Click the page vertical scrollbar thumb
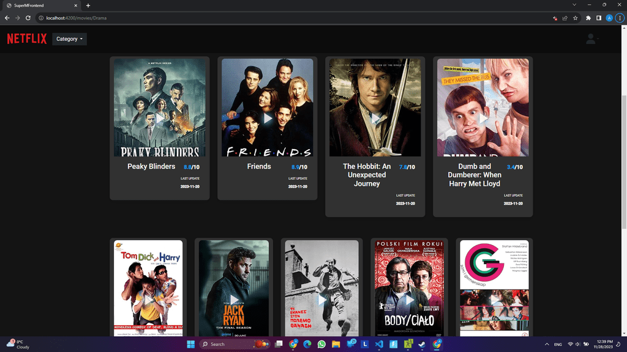The height and width of the screenshot is (352, 627). click(624, 161)
